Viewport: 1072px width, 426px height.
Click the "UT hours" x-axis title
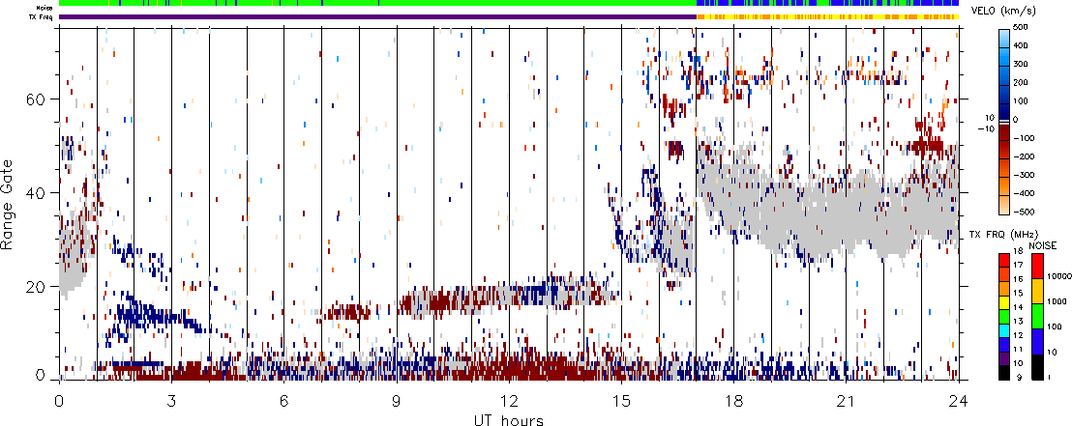click(509, 419)
